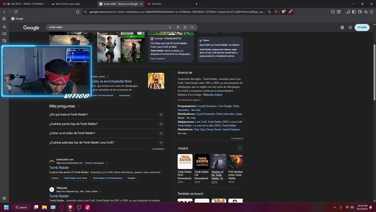Open the 'Tomb Raider' tombraider.com result title
376x212 pixels.
coord(59,168)
